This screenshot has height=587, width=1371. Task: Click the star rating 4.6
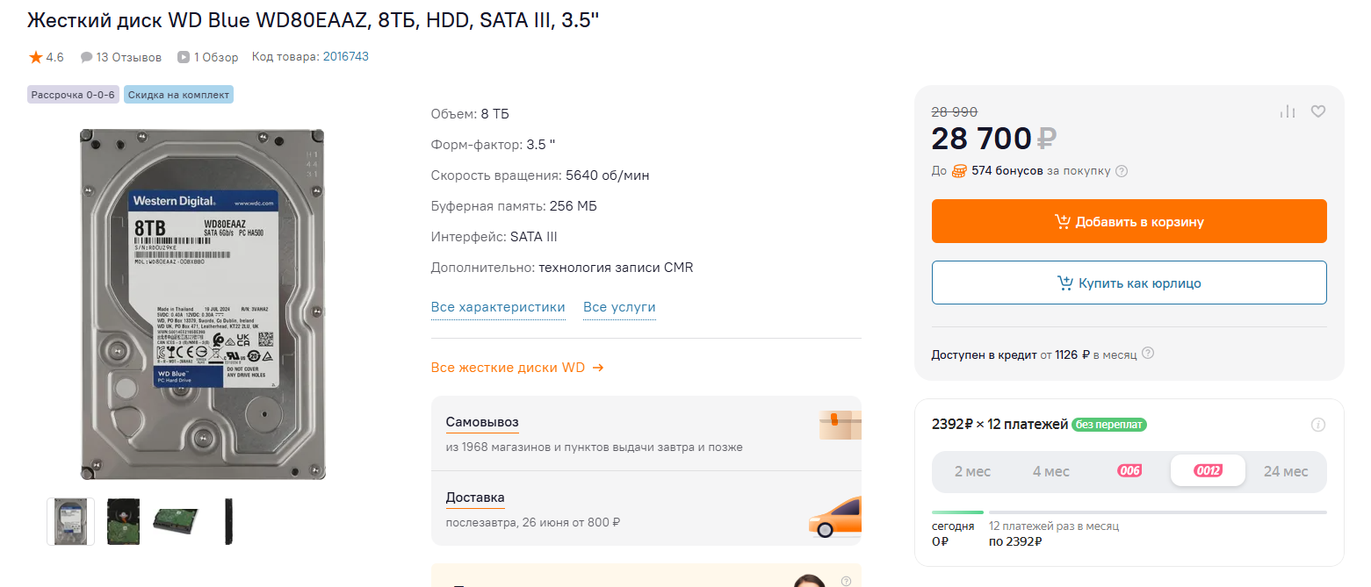click(47, 57)
